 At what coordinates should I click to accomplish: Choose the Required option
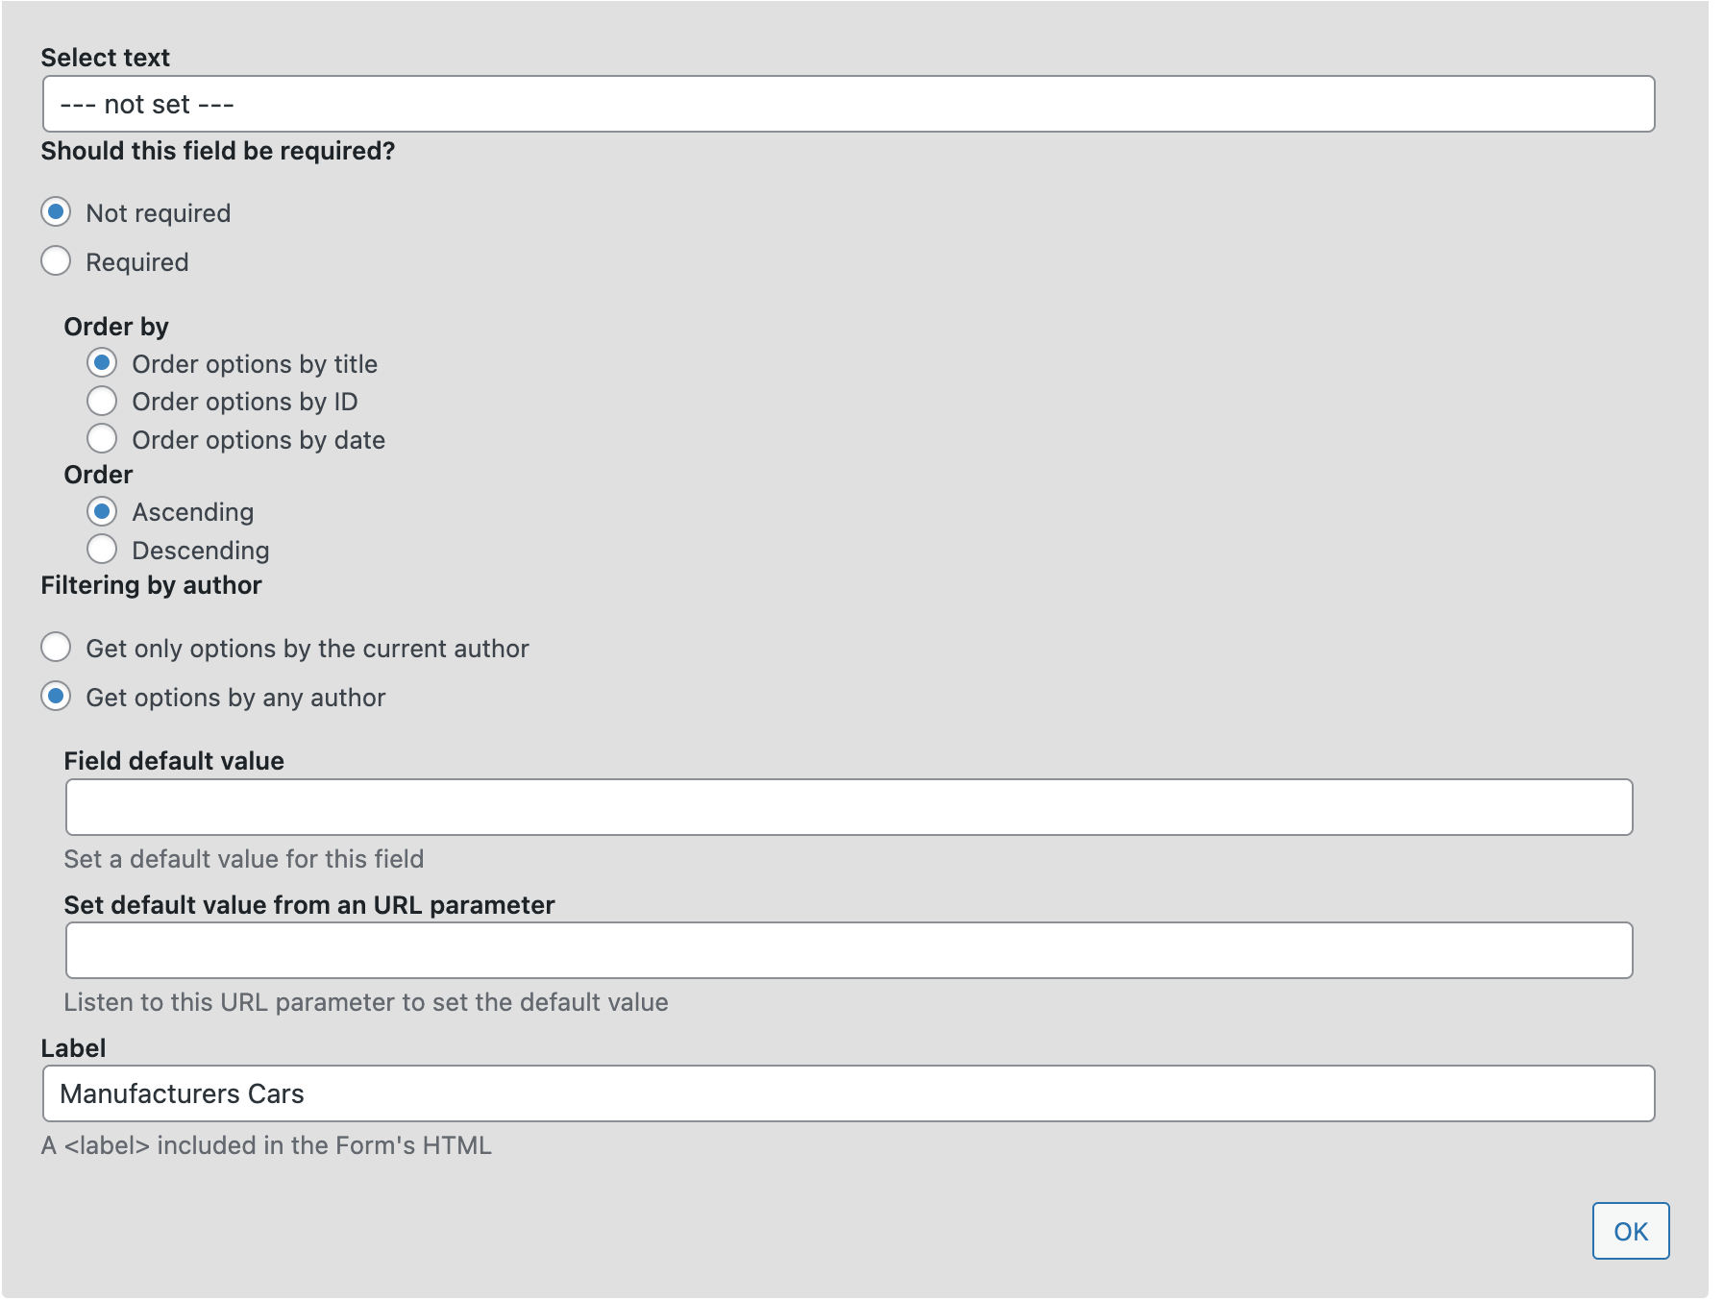[x=56, y=260]
